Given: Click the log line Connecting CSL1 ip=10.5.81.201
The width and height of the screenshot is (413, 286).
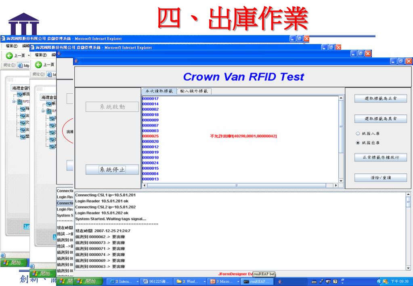Looking at the screenshot, I should click(105, 195).
